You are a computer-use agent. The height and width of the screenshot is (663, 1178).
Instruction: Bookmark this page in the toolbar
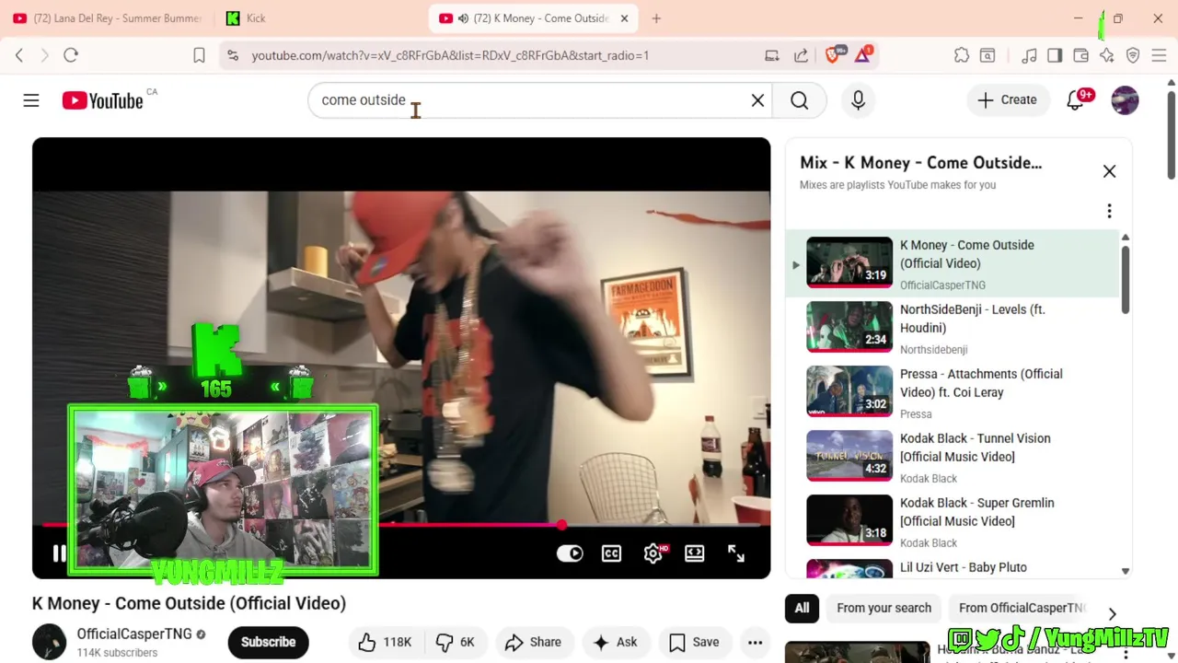click(x=199, y=55)
